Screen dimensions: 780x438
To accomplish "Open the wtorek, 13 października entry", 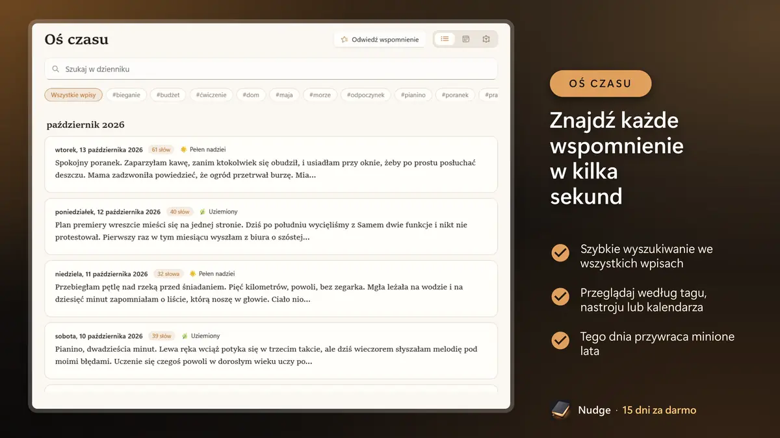I will tap(271, 164).
